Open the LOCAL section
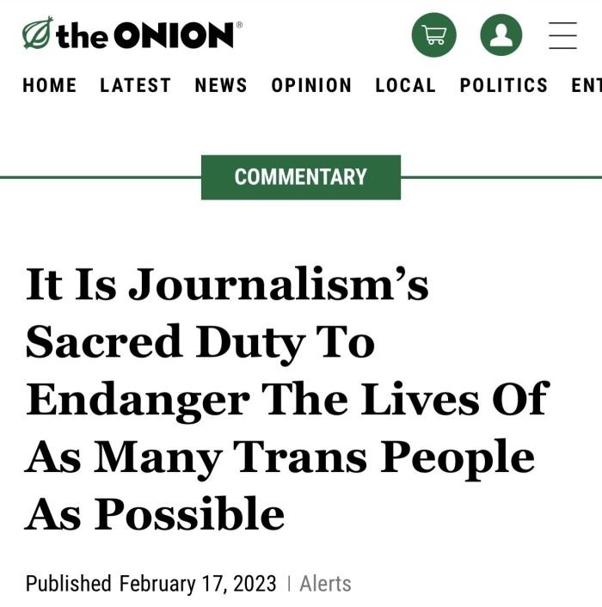The width and height of the screenshot is (602, 607). 406,86
